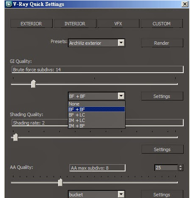Click the Brute force subdivs field
Viewport: 190px width, 198px height.
[x=98, y=70]
